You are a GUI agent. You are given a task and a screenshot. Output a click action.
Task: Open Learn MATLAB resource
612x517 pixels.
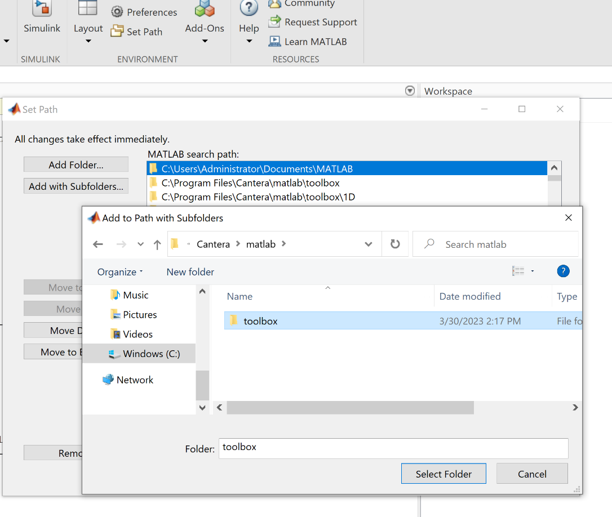[308, 42]
